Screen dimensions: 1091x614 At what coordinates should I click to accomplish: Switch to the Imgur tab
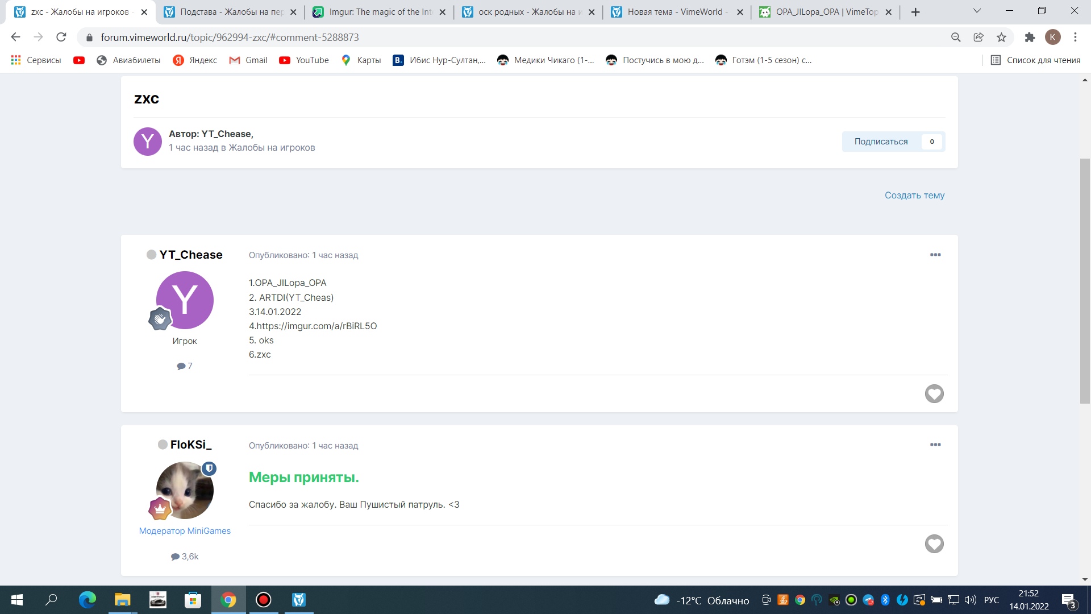(x=379, y=12)
